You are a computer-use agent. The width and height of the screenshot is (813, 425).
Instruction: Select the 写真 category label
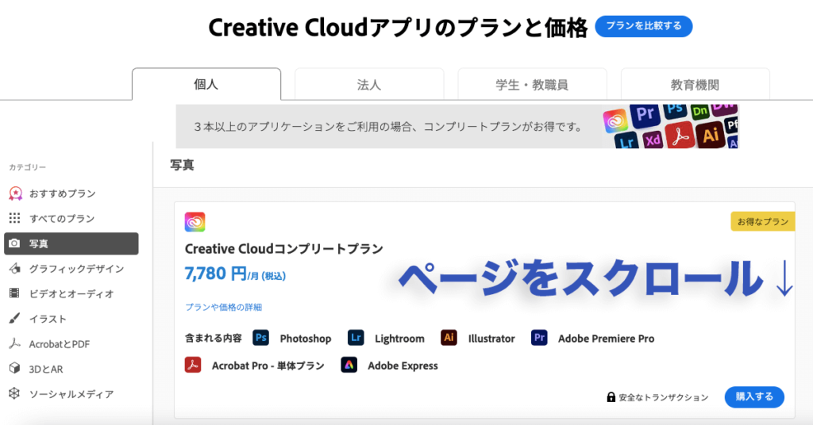39,243
